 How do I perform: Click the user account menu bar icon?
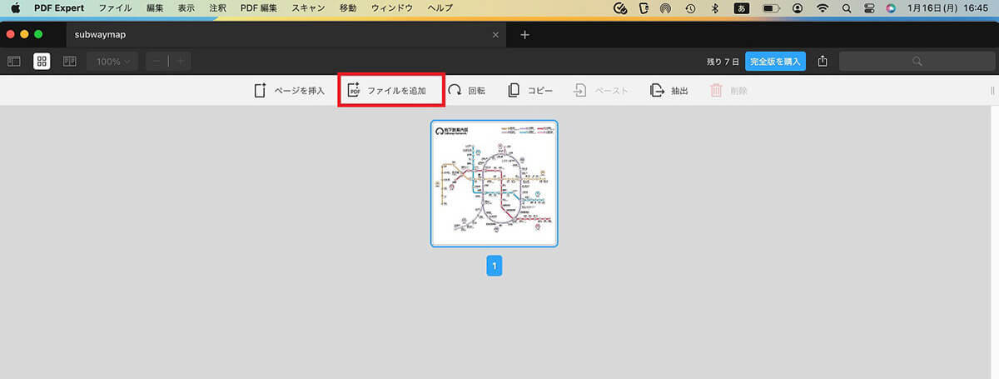[798, 8]
